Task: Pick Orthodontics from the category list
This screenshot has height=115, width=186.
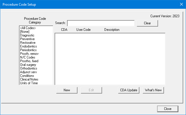Action: pyautogui.click(x=29, y=68)
